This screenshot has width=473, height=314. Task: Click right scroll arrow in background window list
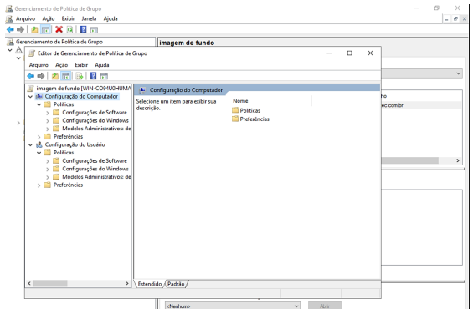click(x=458, y=160)
